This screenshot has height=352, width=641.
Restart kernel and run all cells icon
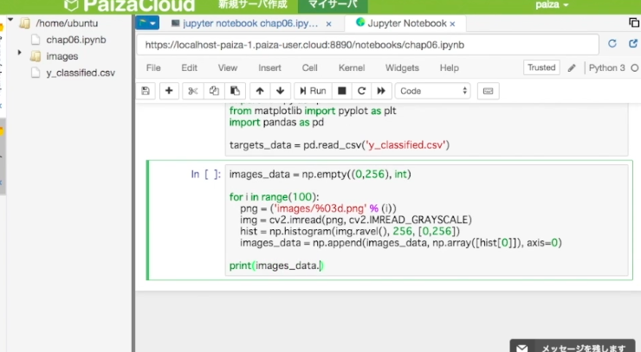point(381,91)
